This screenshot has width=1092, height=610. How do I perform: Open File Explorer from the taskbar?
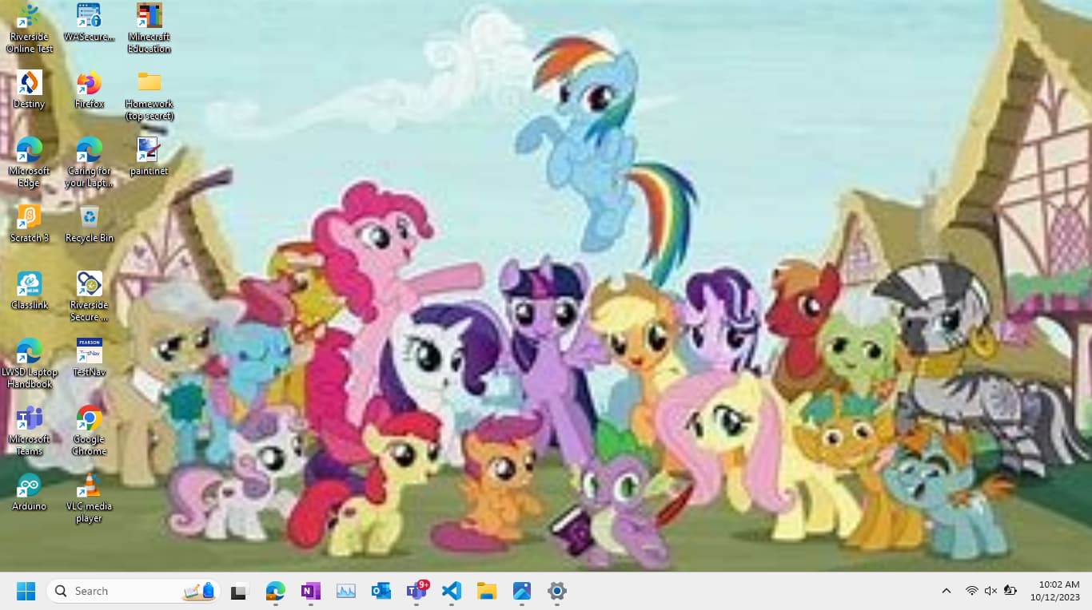click(x=486, y=591)
